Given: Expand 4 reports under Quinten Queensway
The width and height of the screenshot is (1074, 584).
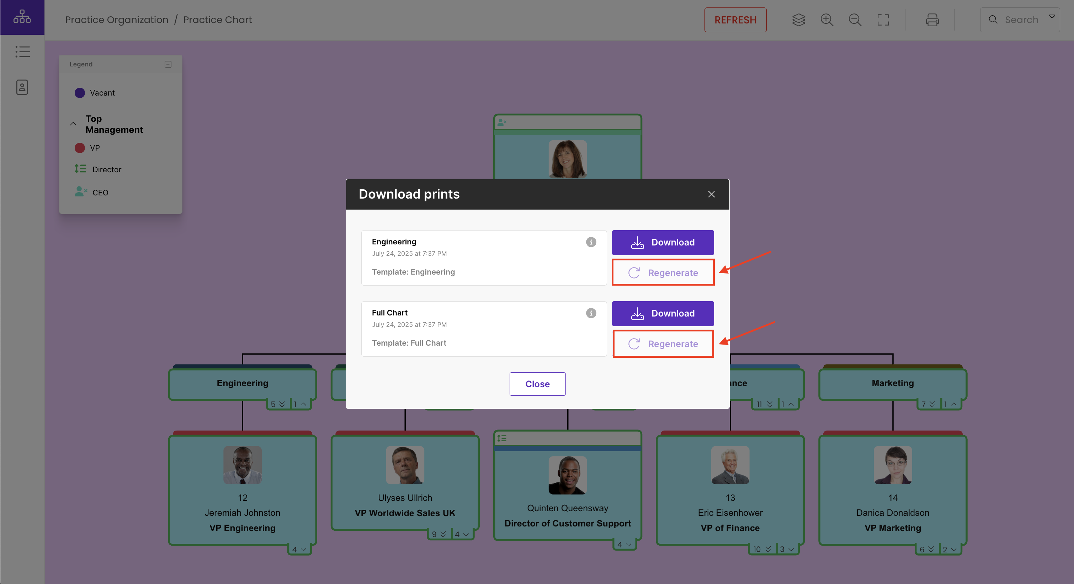Looking at the screenshot, I should 624,545.
